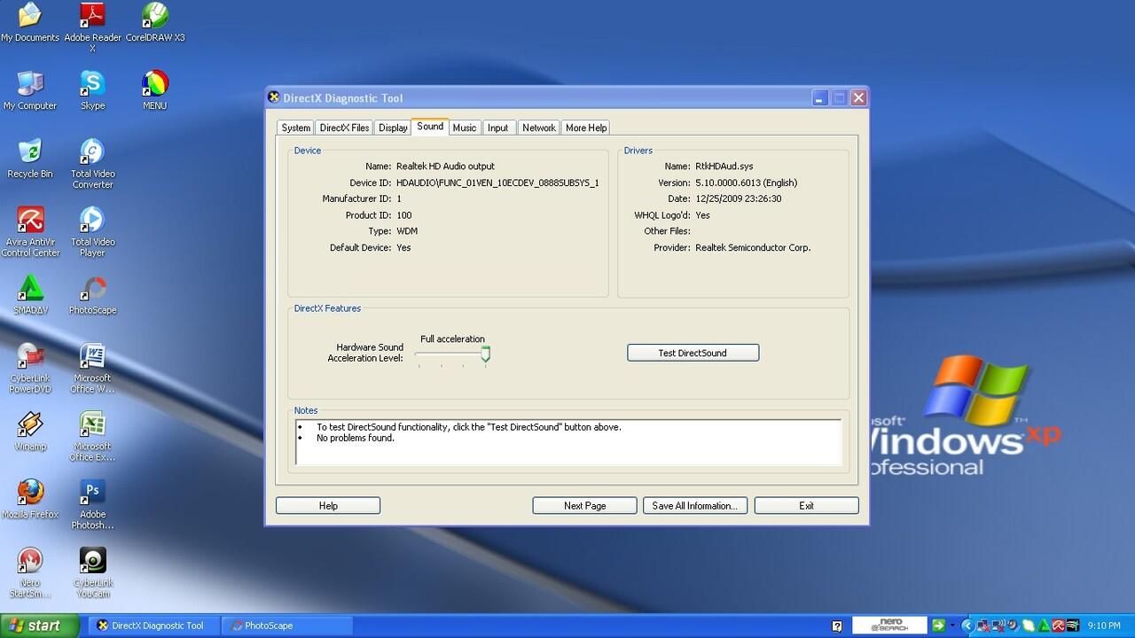Click the taskbar help question mark icon
This screenshot has width=1135, height=638.
tap(837, 626)
